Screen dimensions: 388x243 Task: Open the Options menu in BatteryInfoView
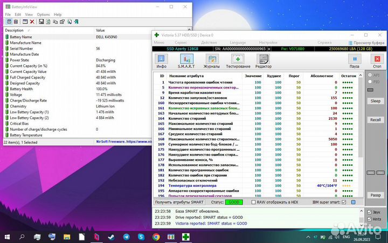tap(43, 15)
